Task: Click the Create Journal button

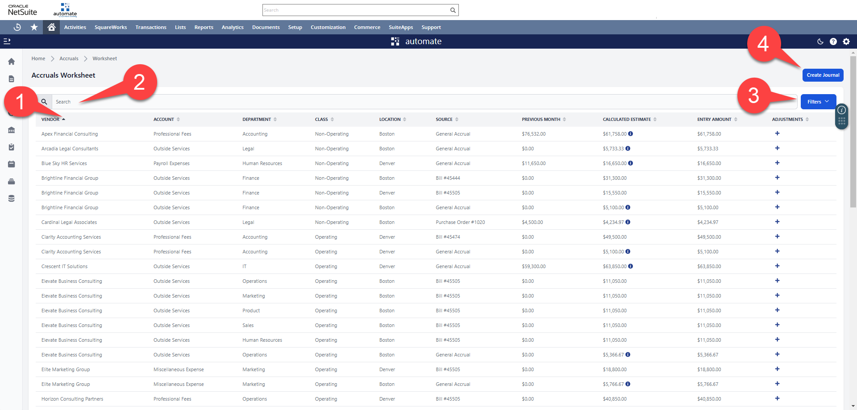Action: coord(823,75)
